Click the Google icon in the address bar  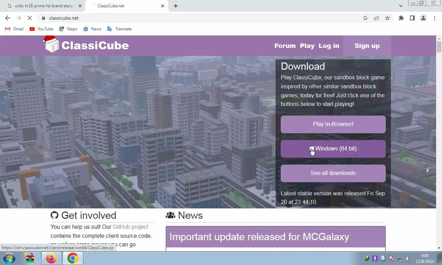[x=365, y=18]
